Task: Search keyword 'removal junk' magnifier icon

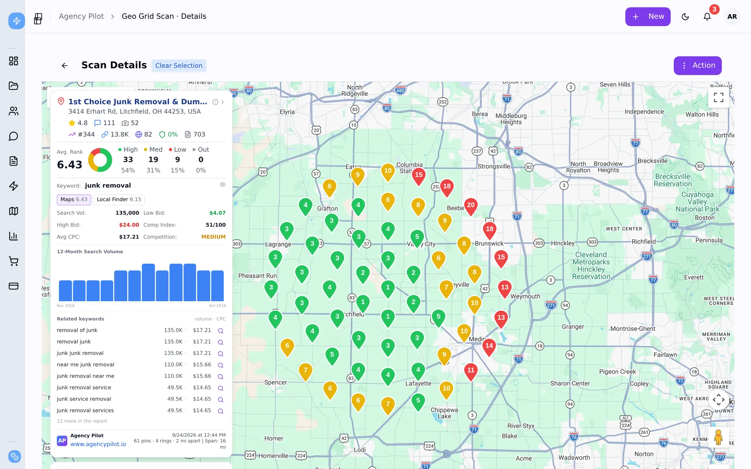Action: point(221,342)
